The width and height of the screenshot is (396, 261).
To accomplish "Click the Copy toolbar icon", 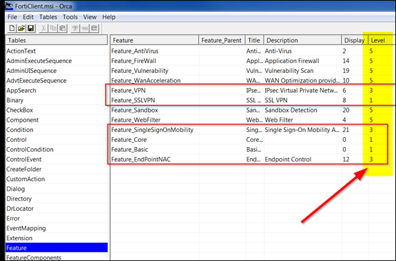I will point(53,28).
